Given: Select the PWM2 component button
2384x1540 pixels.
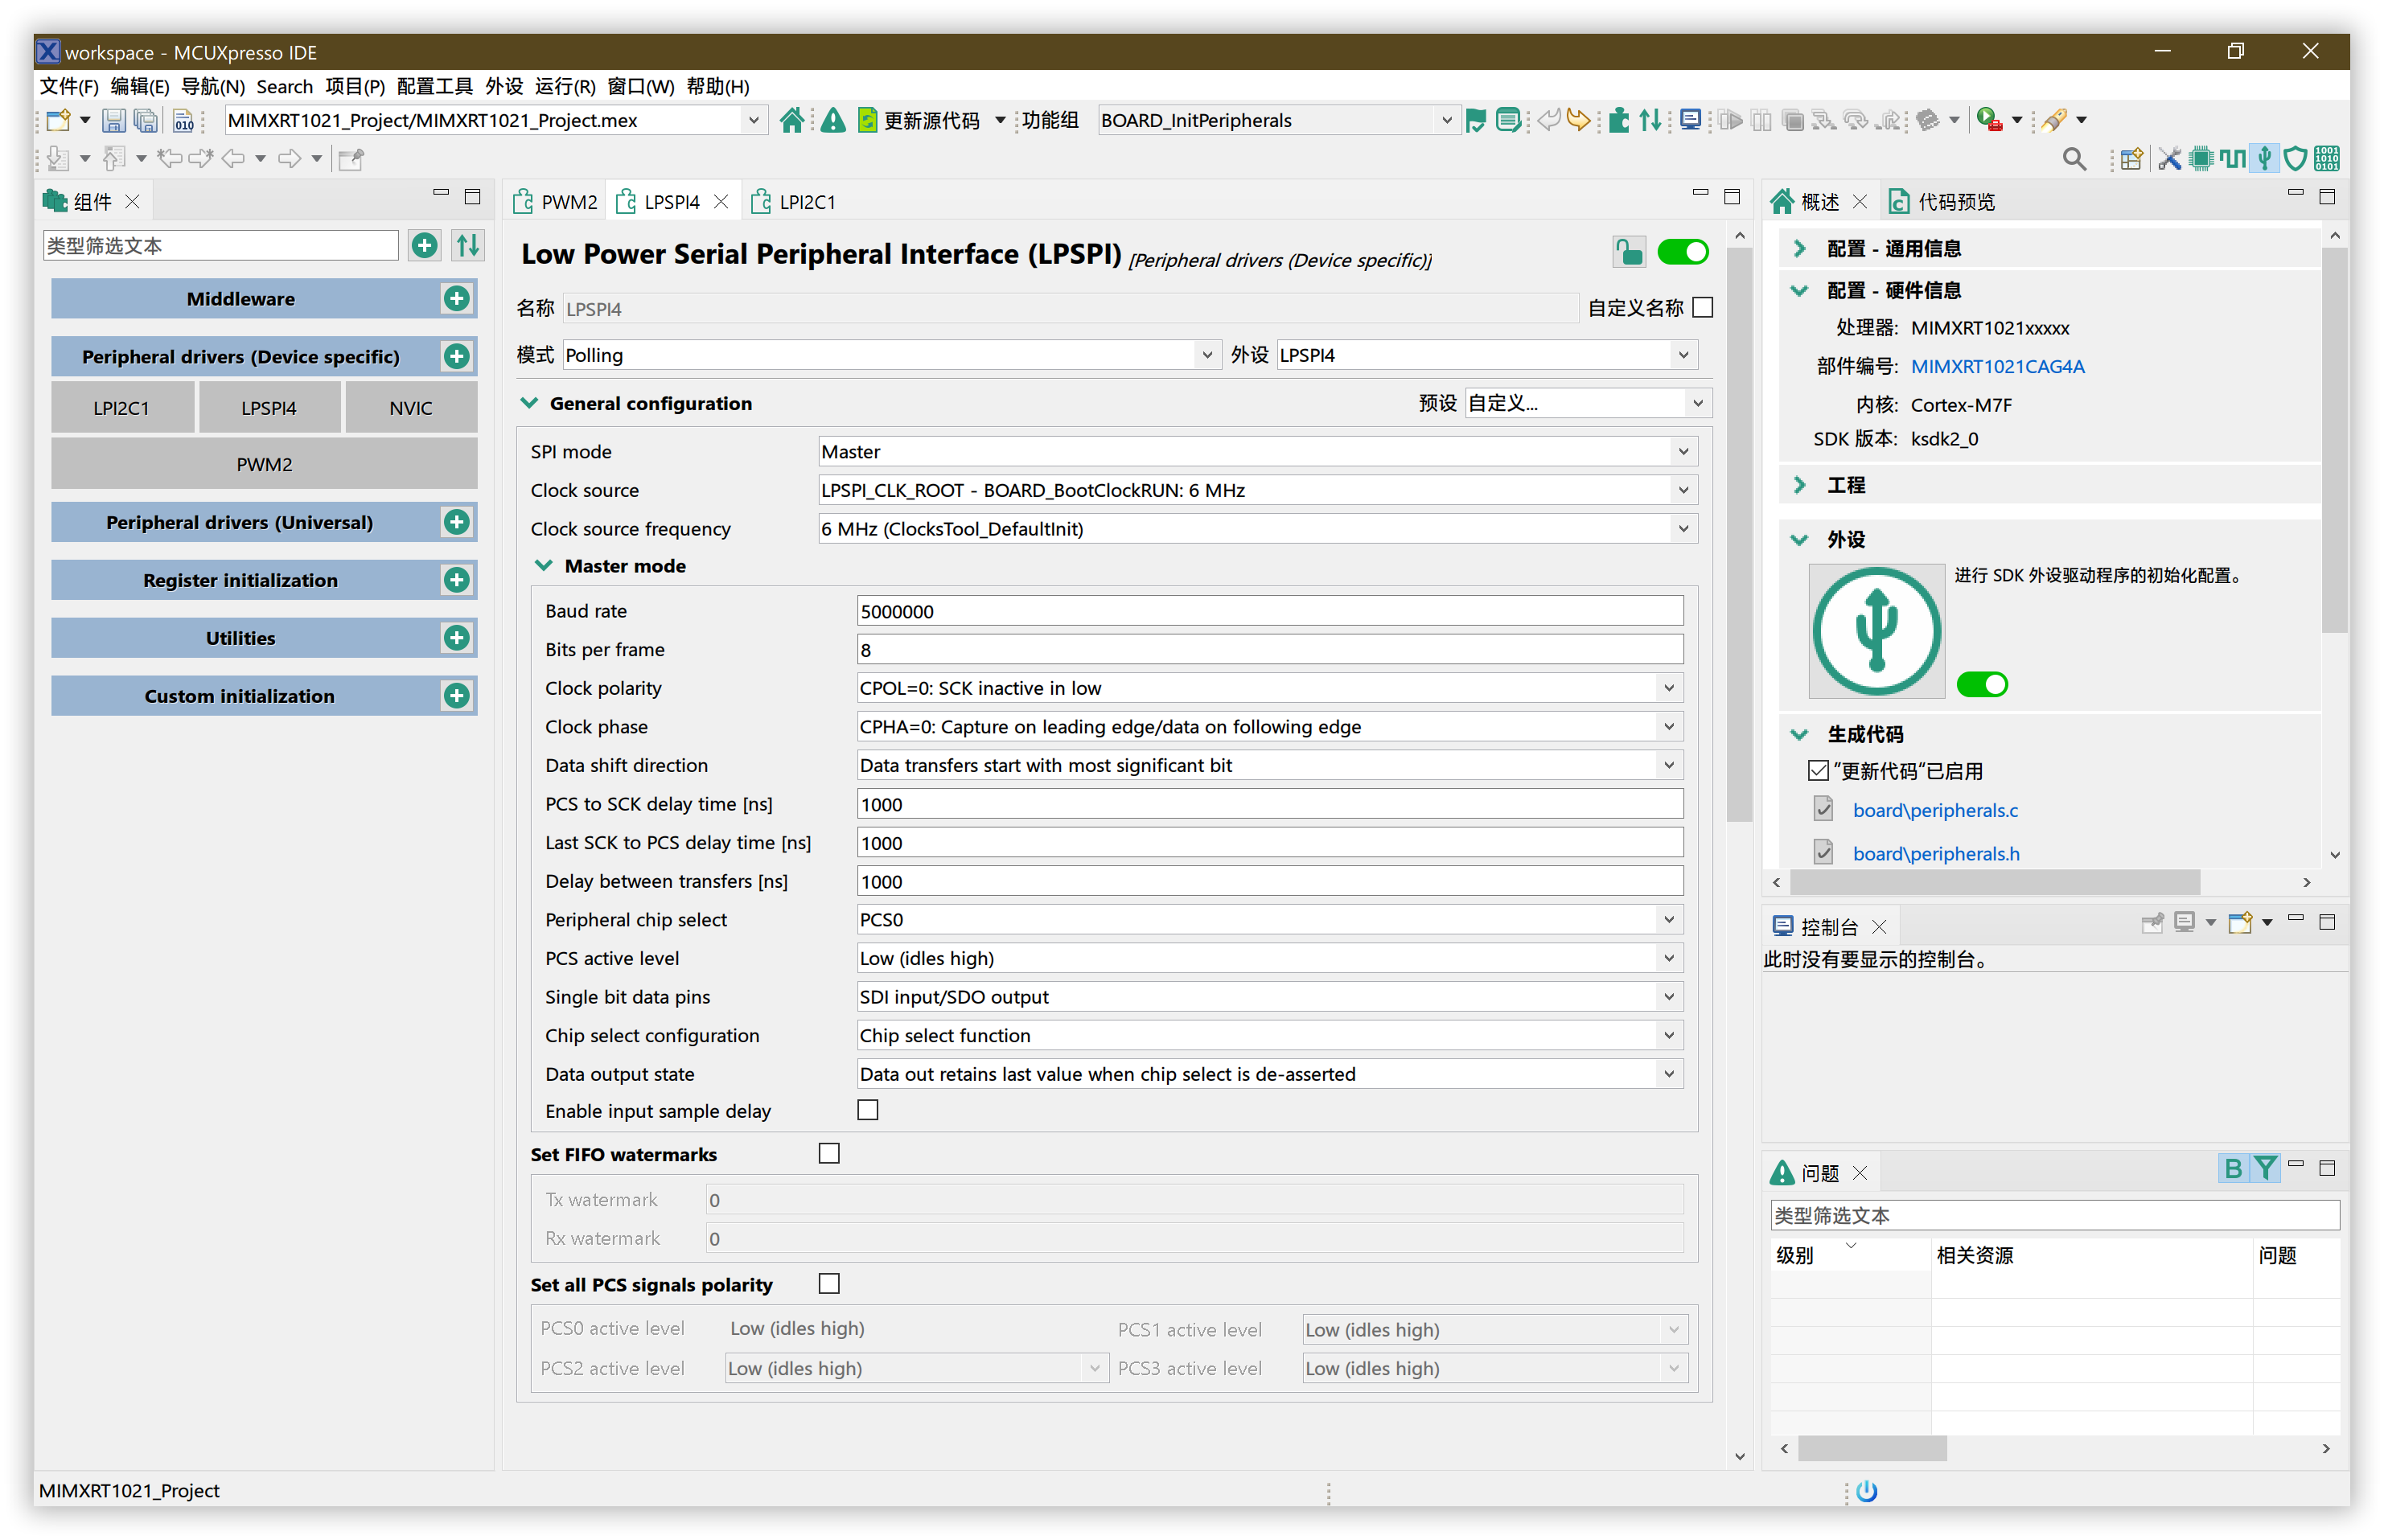Looking at the screenshot, I should pos(264,464).
